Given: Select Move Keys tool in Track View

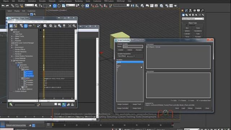Looking at the screenshot, I should (x=26, y=26).
